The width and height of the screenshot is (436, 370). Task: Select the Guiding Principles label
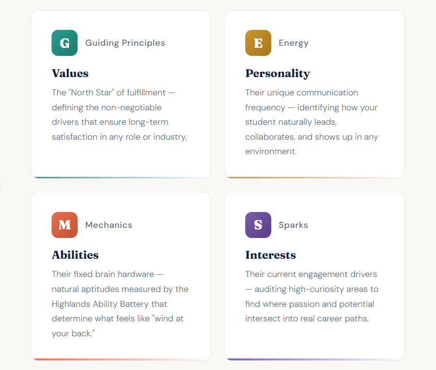coord(125,43)
